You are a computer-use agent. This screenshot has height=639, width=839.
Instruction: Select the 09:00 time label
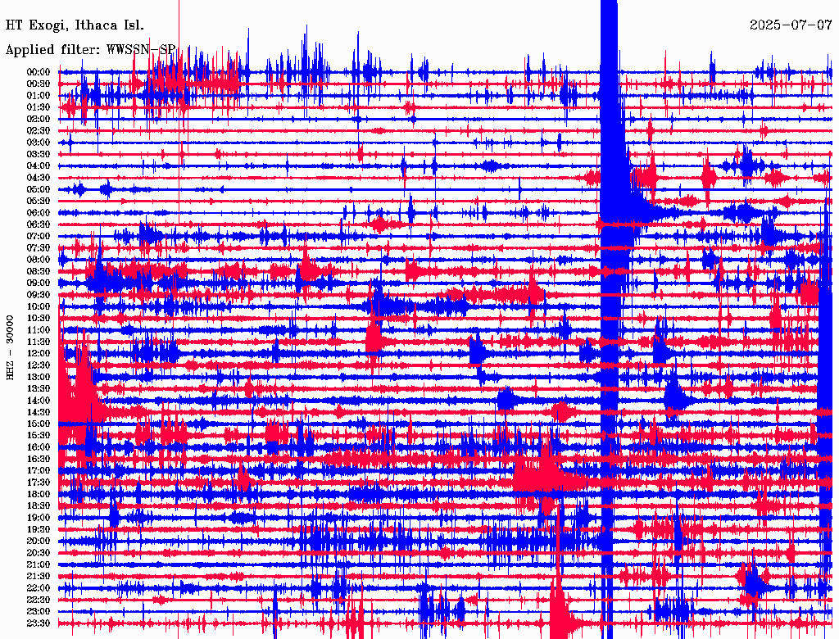pos(39,283)
